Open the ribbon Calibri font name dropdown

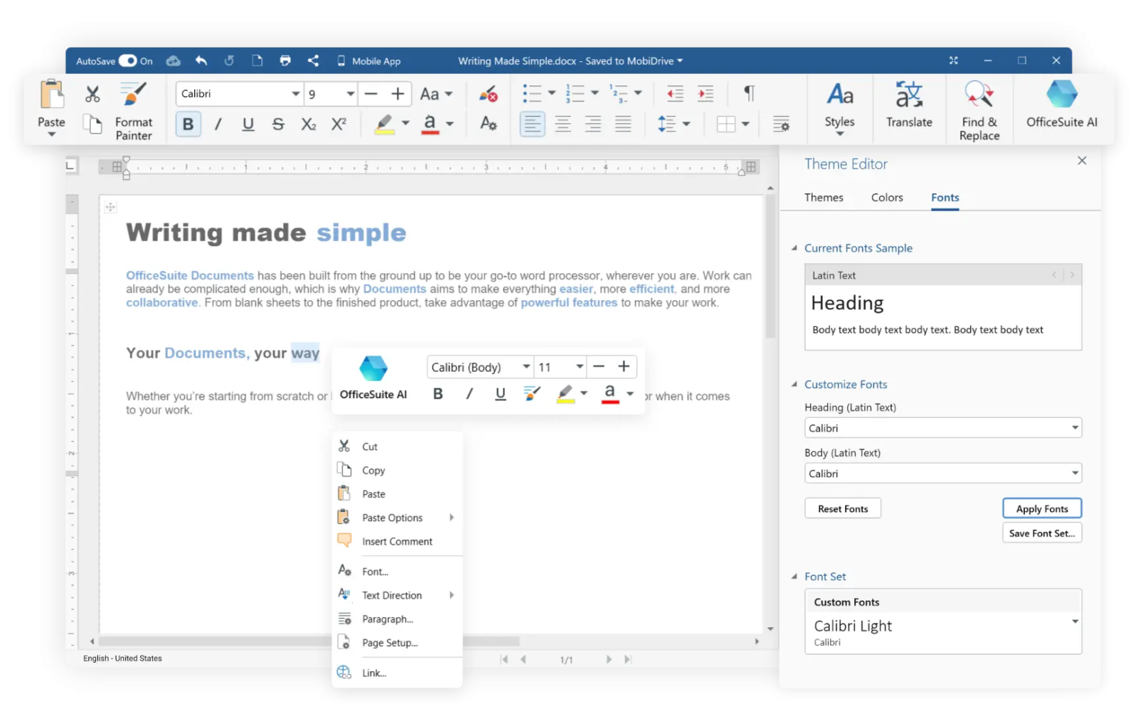click(x=295, y=94)
